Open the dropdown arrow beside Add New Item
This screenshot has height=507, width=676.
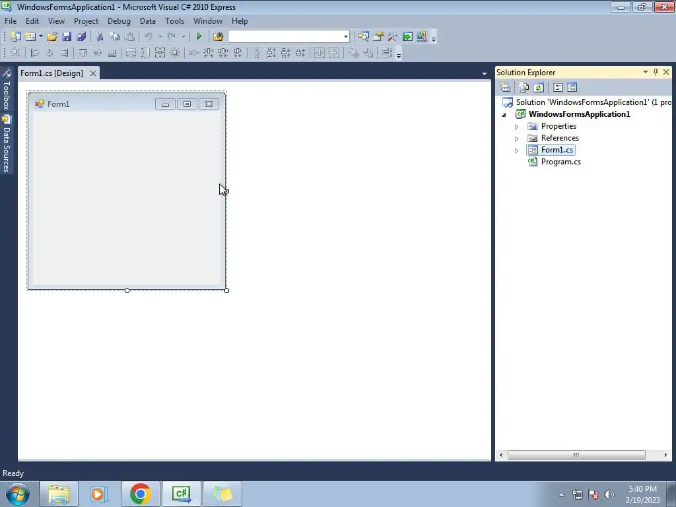click(40, 37)
